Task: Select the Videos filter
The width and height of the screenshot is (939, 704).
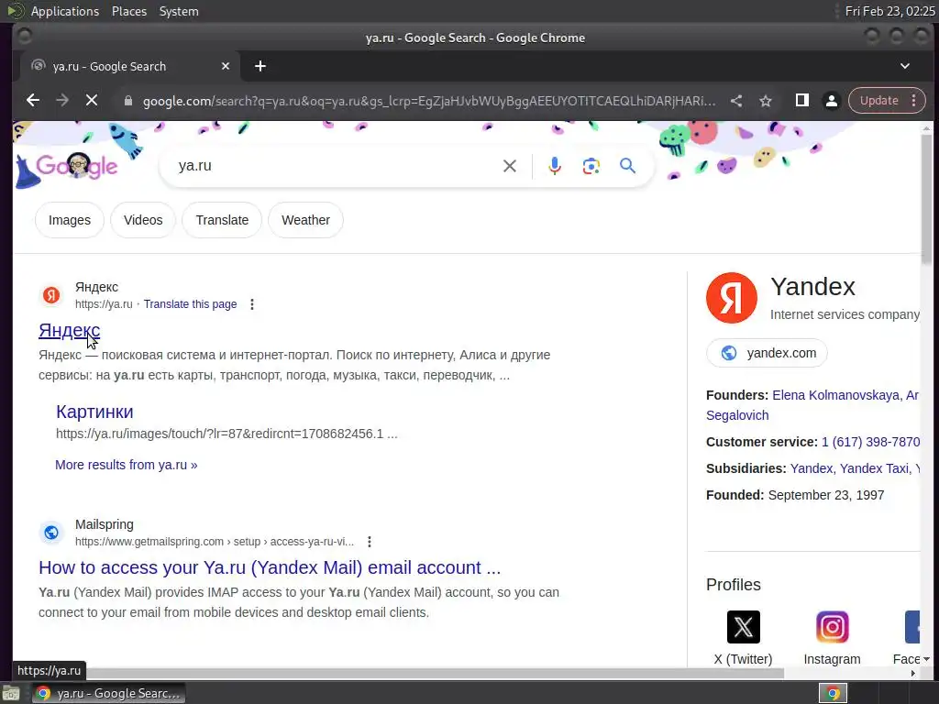Action: pyautogui.click(x=143, y=220)
